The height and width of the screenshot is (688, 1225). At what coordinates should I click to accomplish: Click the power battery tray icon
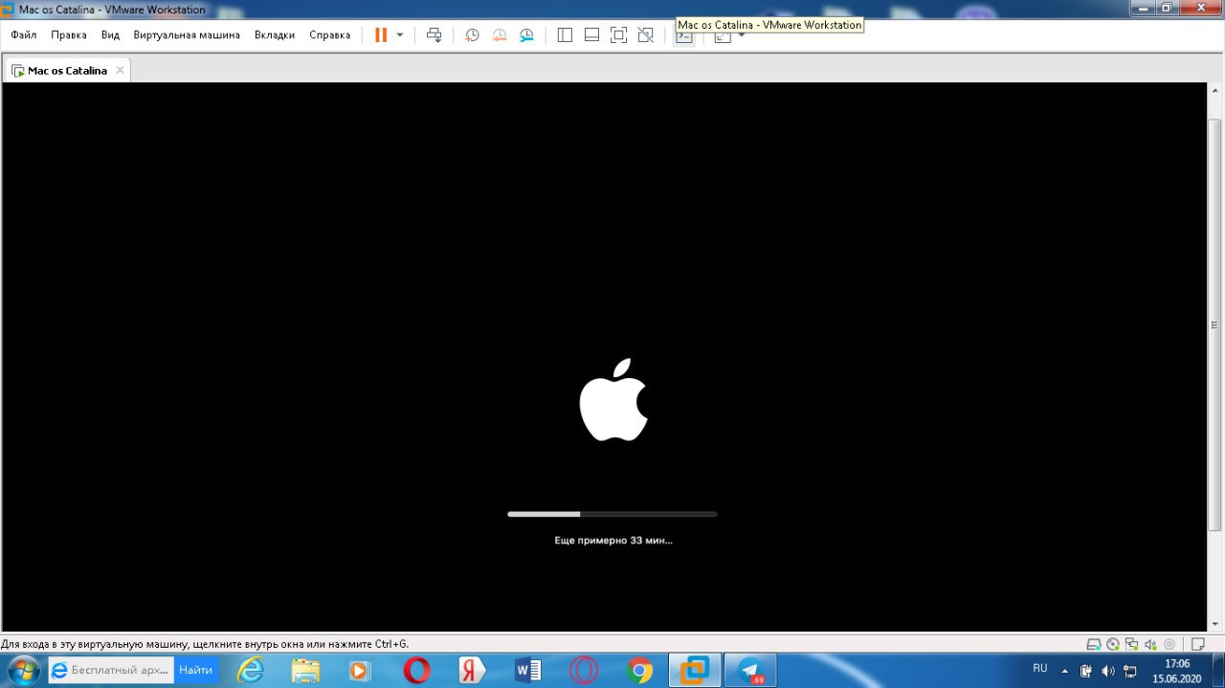1086,670
